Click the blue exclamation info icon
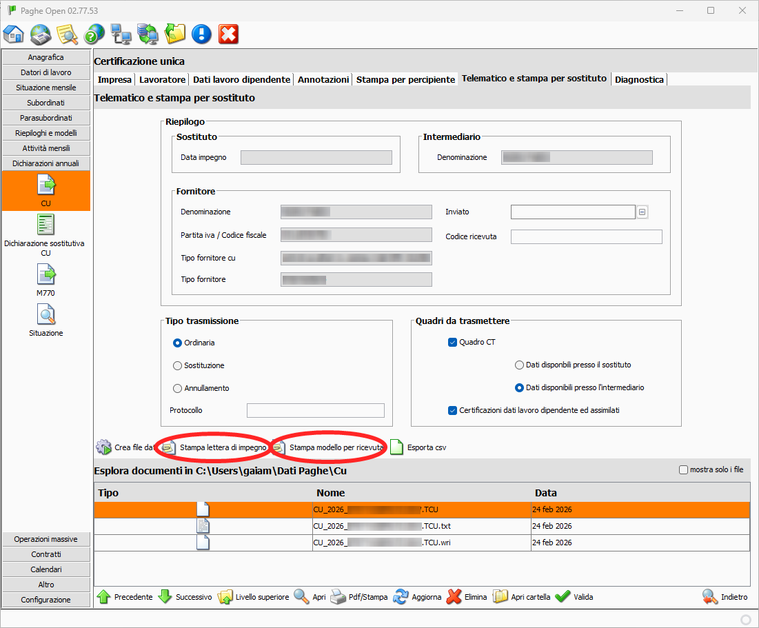 (x=201, y=34)
